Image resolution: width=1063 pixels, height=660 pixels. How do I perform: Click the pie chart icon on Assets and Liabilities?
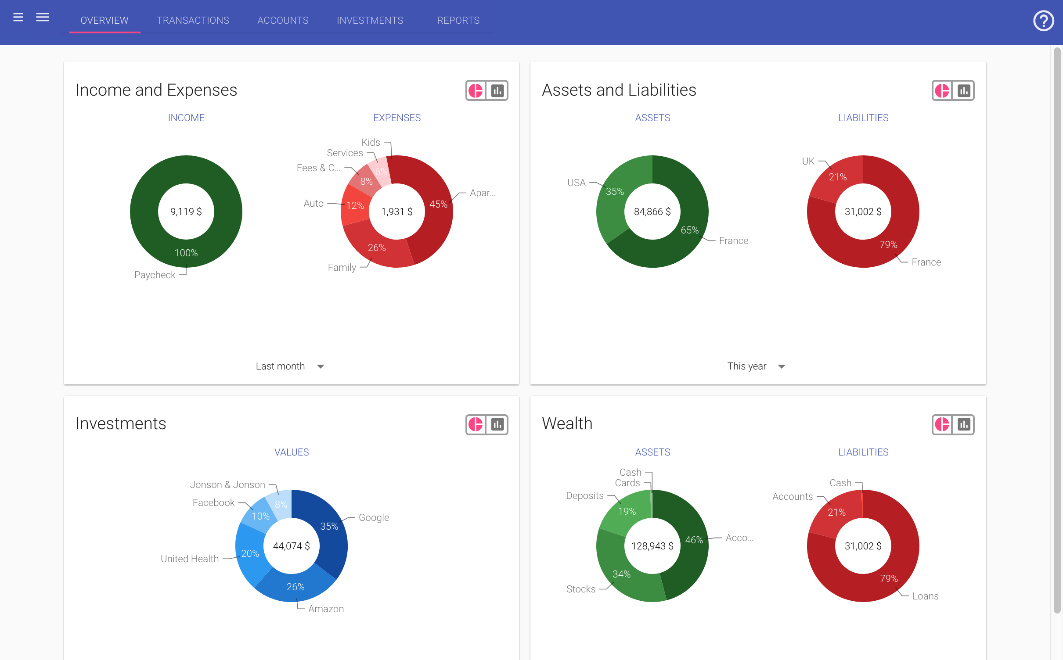coord(943,91)
